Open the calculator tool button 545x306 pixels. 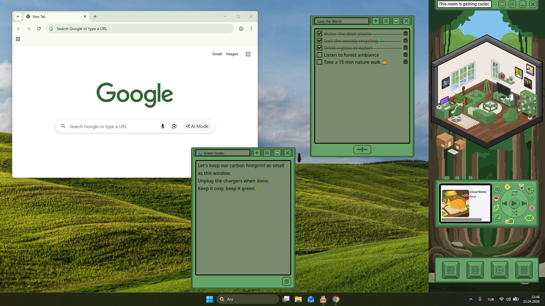(x=524, y=270)
